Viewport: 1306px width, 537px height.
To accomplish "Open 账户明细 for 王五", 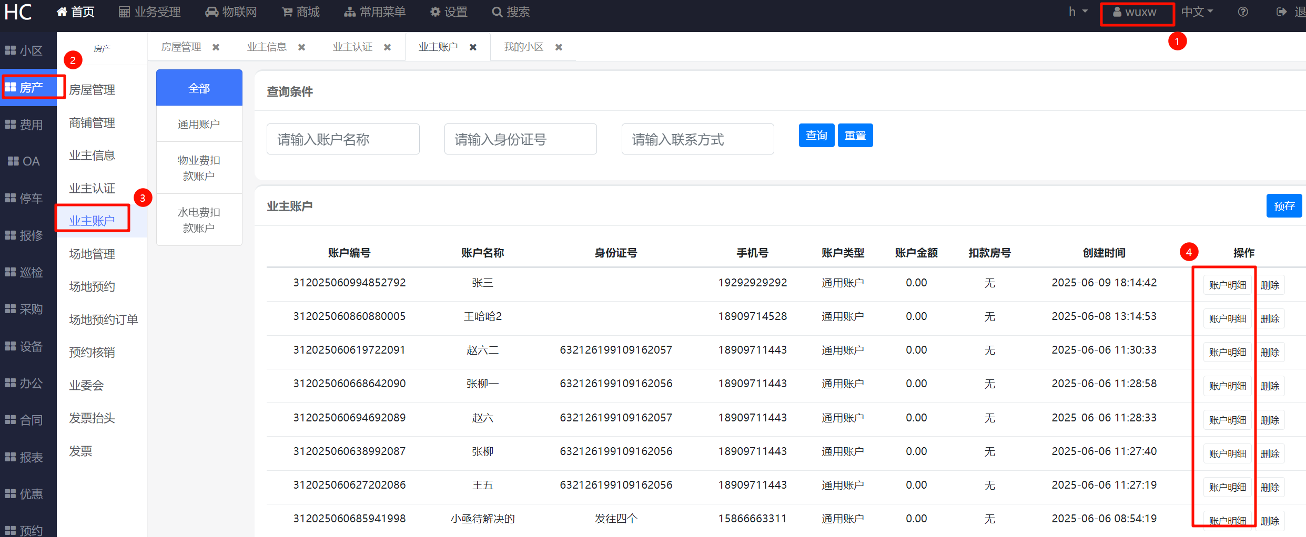I will [x=1227, y=487].
